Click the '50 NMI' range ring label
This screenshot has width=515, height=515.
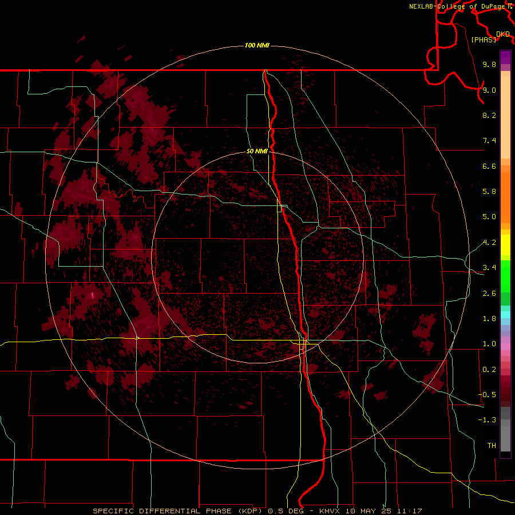click(x=257, y=152)
